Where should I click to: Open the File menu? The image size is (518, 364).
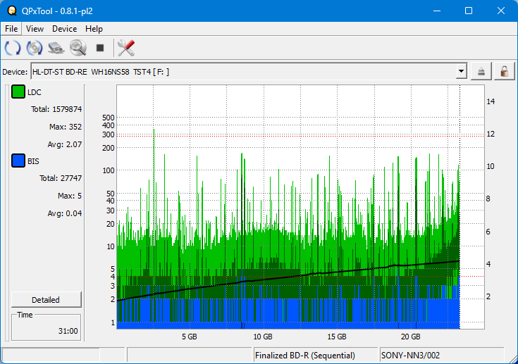click(11, 29)
